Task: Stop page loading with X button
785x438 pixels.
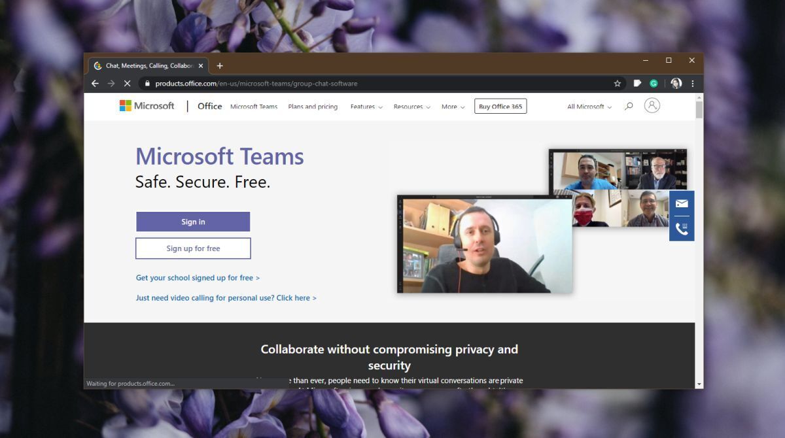Action: pyautogui.click(x=127, y=84)
